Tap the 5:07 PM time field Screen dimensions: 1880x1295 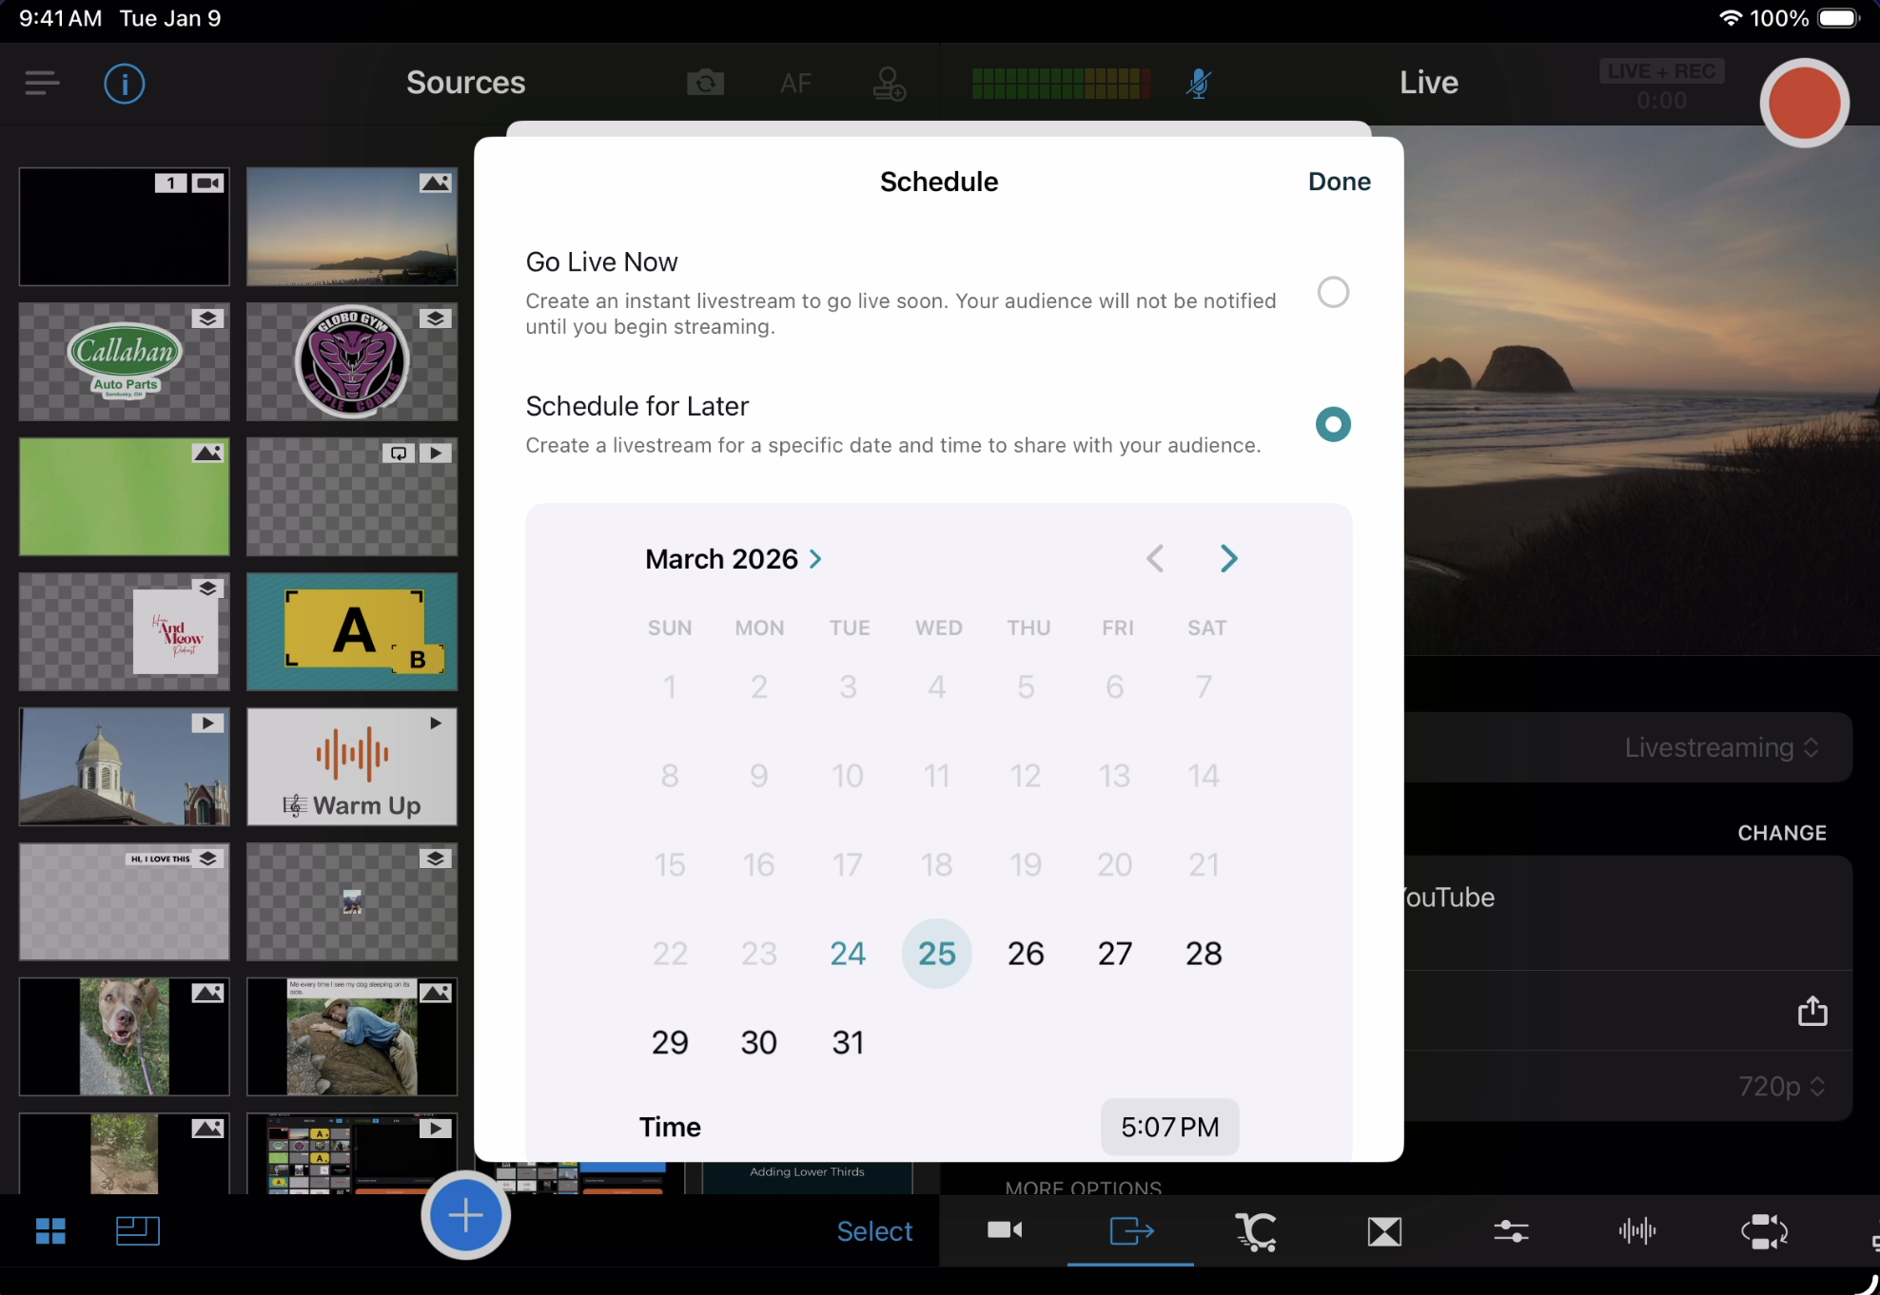tap(1169, 1127)
